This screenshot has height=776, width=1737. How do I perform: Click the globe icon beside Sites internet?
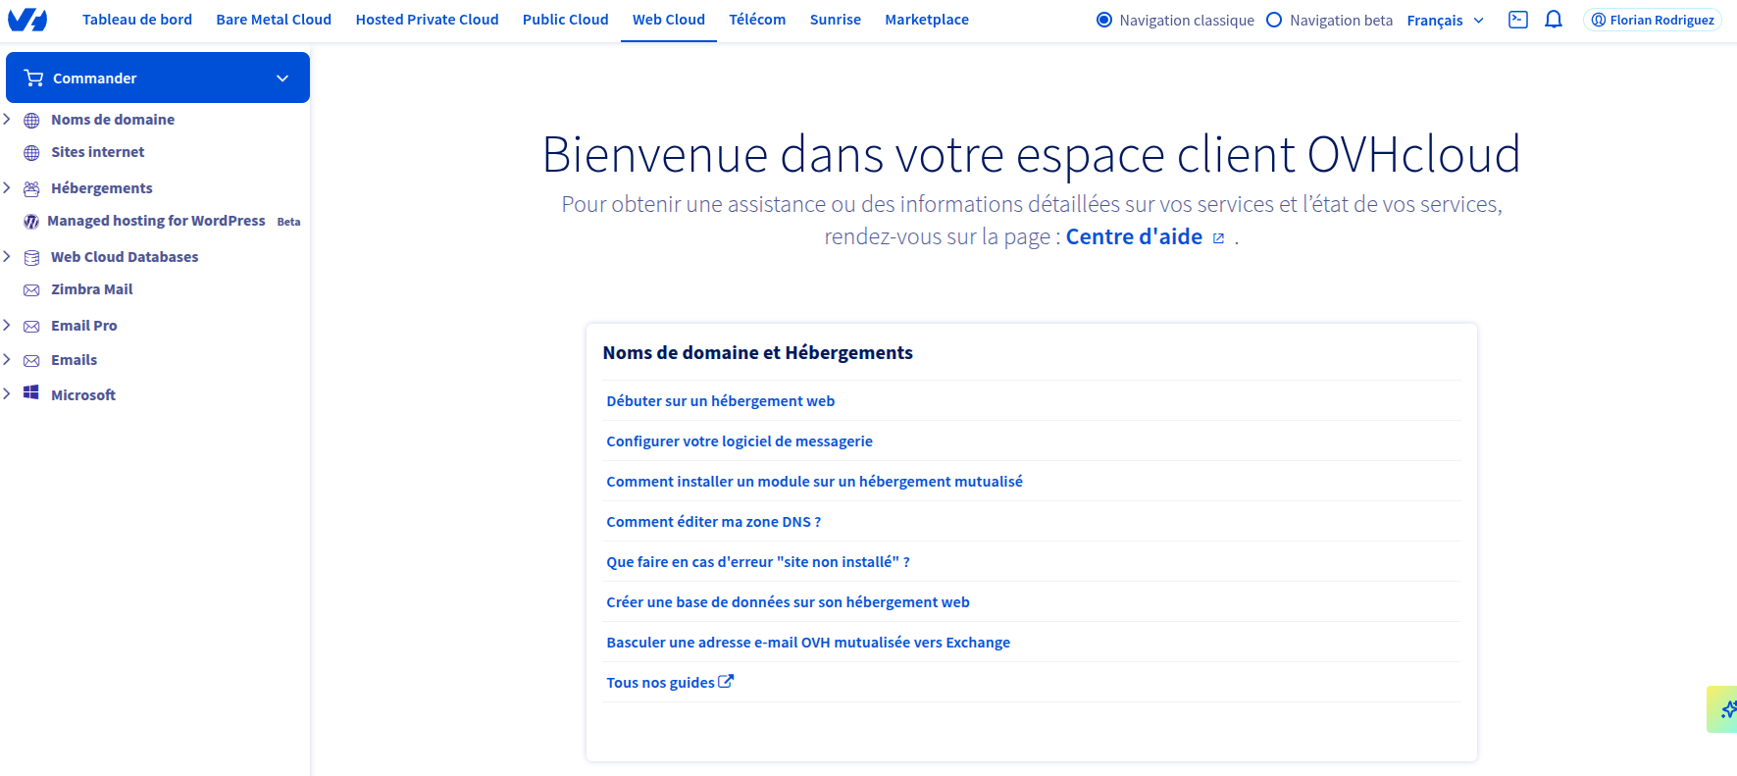(31, 153)
